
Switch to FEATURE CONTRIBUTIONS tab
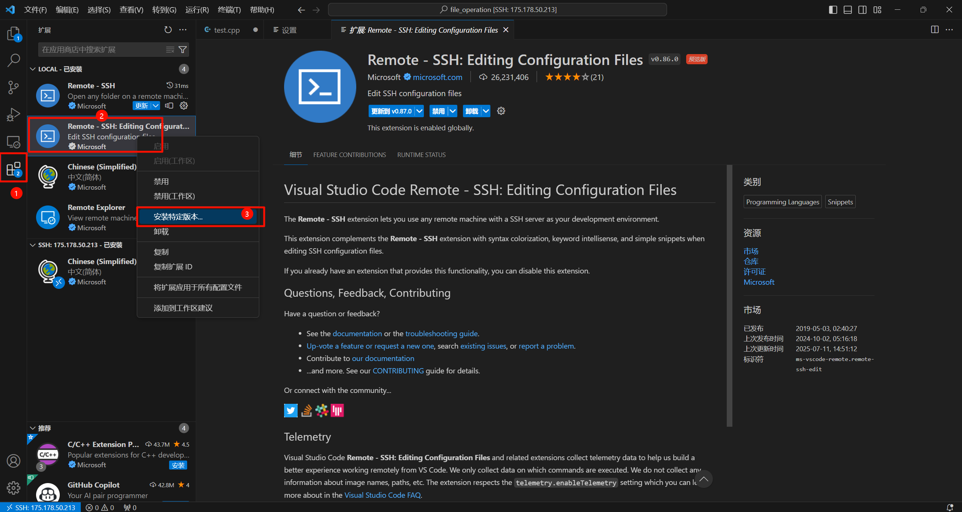coord(349,155)
